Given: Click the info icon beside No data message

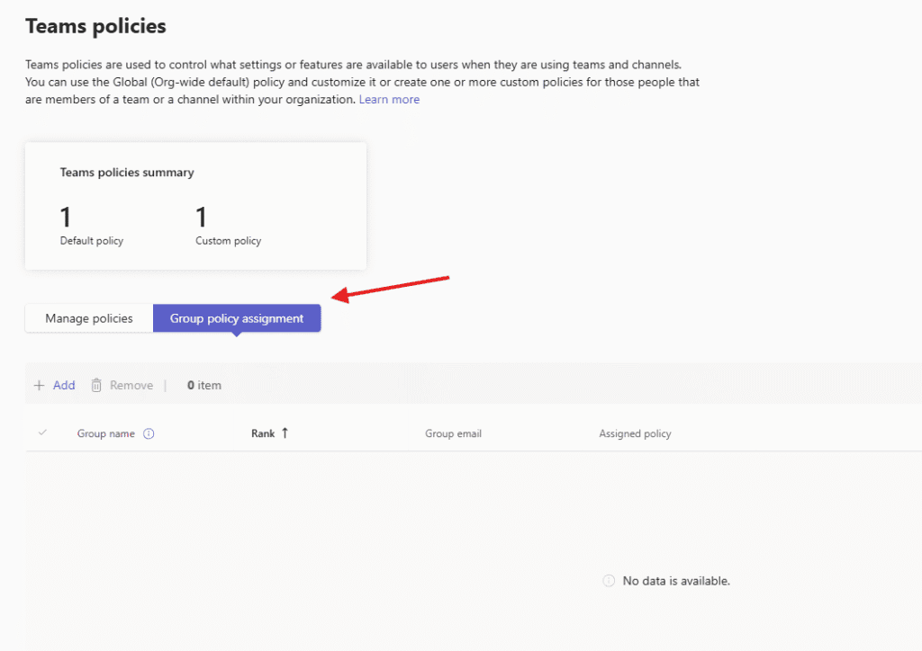Looking at the screenshot, I should (609, 581).
